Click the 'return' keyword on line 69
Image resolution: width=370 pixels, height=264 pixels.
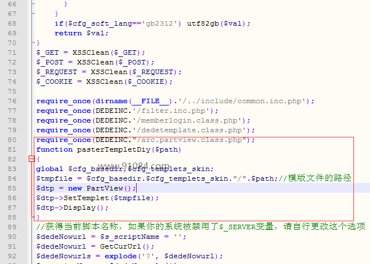click(68, 33)
